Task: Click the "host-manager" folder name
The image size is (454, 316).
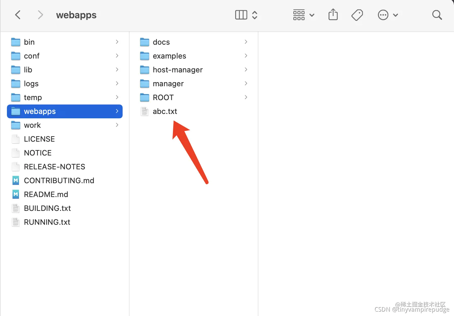Action: (178, 70)
